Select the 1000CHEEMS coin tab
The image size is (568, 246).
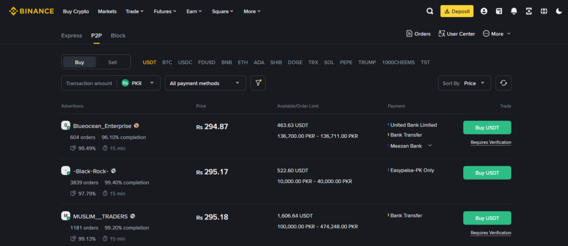[398, 62]
